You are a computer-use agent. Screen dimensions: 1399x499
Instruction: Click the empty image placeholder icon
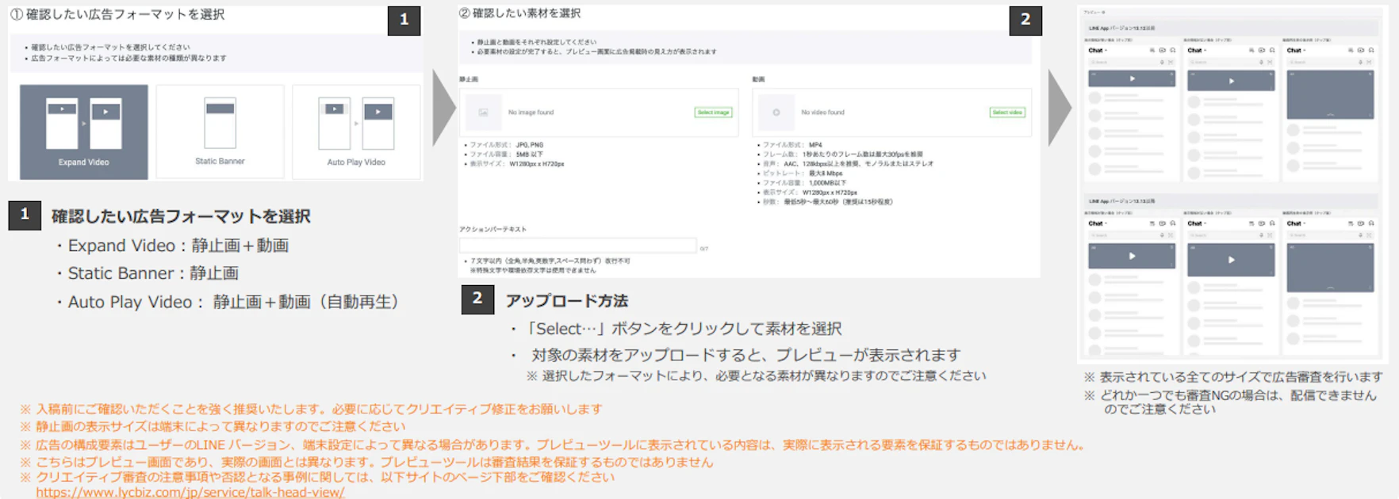[x=483, y=112]
